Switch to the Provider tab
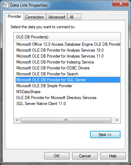The width and height of the screenshot is (131, 165). coord(14,16)
